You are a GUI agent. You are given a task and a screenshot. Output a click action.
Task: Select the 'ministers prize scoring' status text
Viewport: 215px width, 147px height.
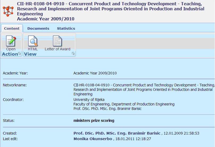click(x=94, y=121)
